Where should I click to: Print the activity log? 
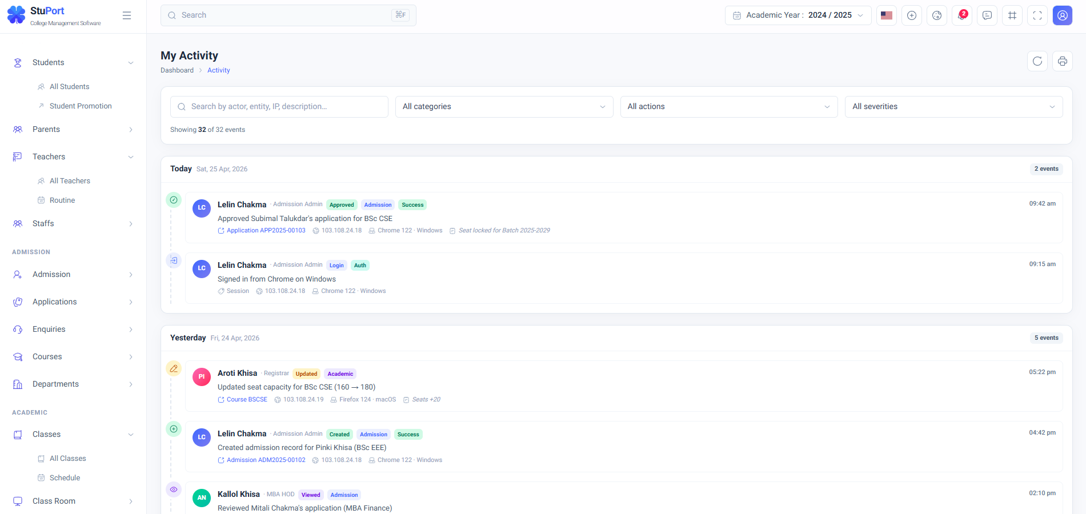(x=1063, y=61)
